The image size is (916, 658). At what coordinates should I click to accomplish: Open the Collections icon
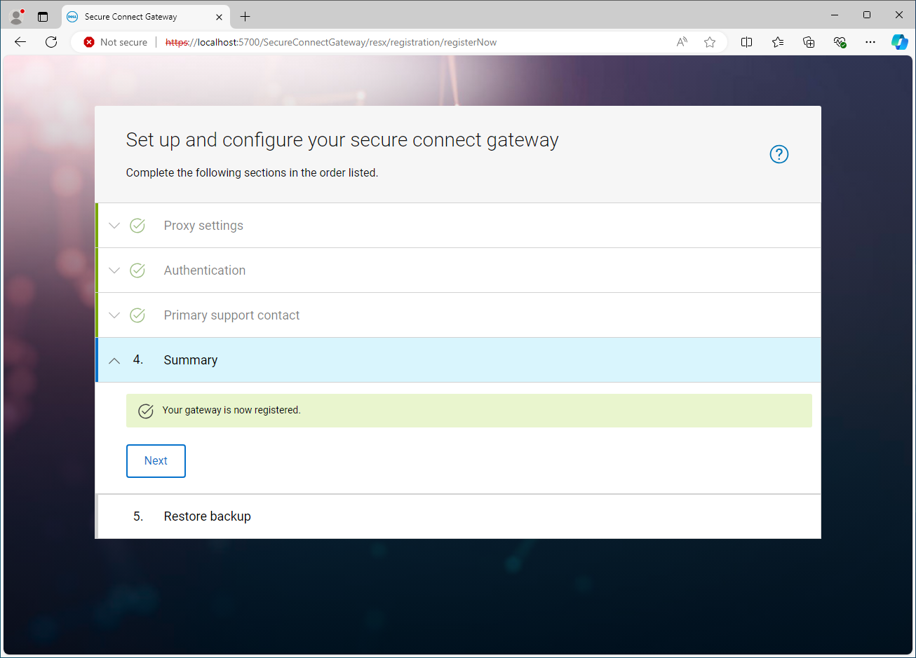tap(809, 42)
